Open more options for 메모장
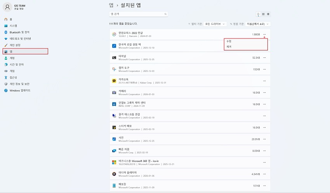 264,186
